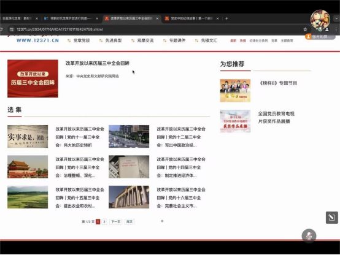Open the 党的十一届三中全会 伟大的历史转折 link

click(x=80, y=137)
